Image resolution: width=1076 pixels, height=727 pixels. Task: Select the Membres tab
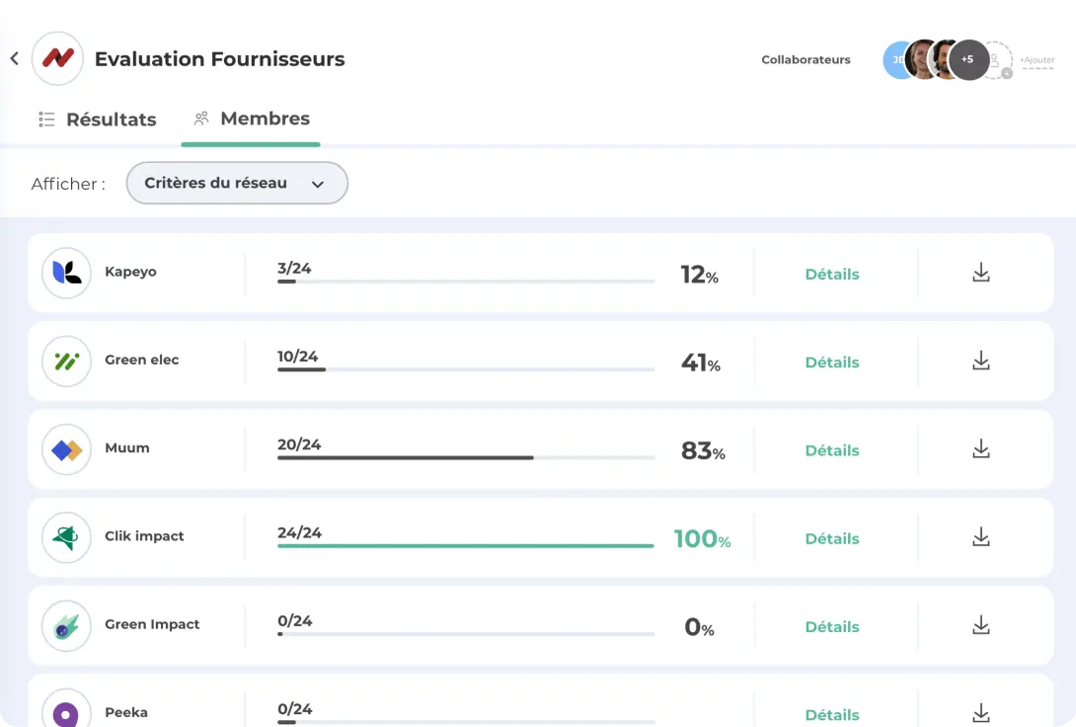click(x=252, y=119)
